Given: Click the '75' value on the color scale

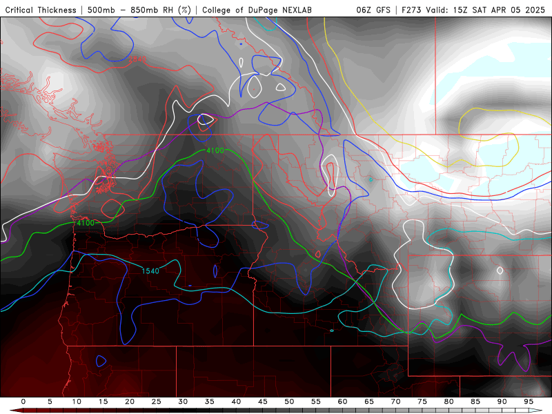Looking at the screenshot, I should 422,402.
